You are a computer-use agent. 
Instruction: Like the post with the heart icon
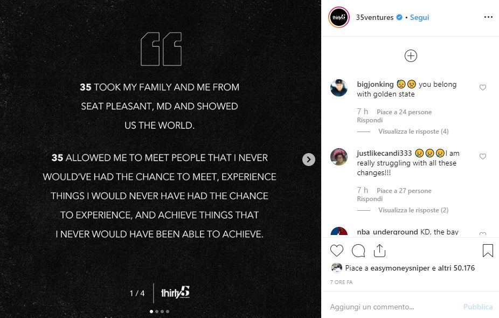click(337, 251)
